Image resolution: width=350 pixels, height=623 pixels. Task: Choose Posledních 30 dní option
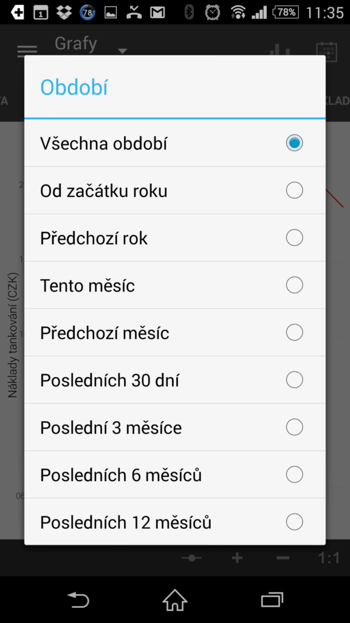(174, 380)
